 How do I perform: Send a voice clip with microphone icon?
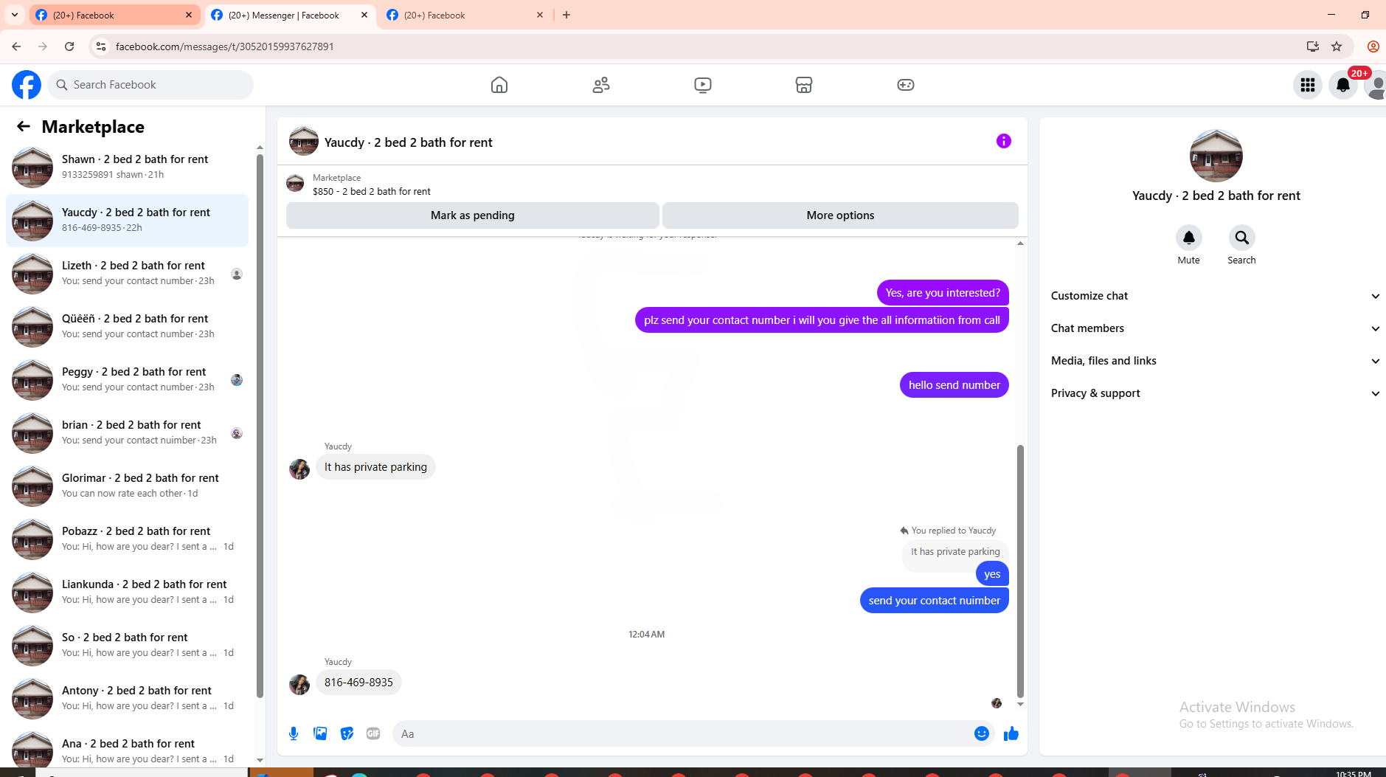pyautogui.click(x=294, y=733)
